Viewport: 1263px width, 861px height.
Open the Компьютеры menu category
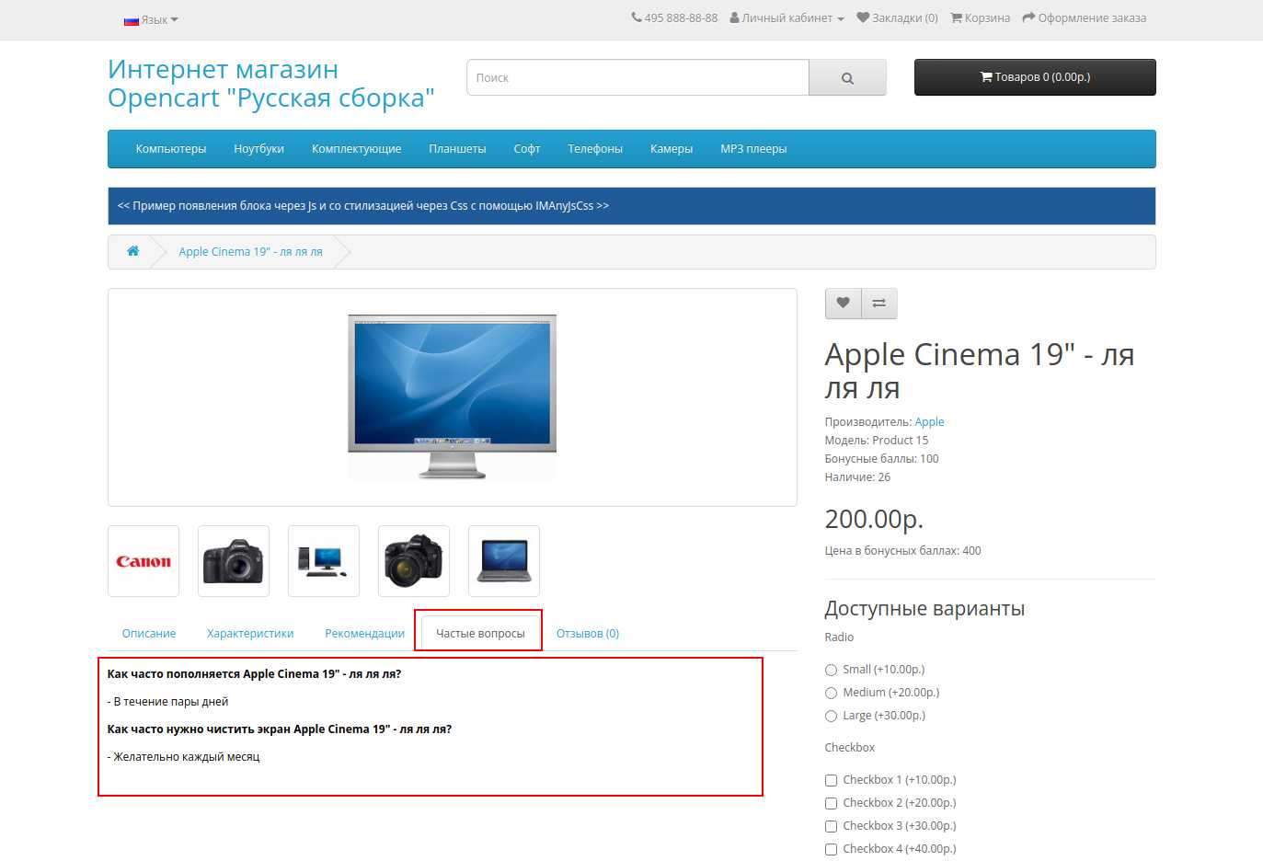tap(171, 149)
